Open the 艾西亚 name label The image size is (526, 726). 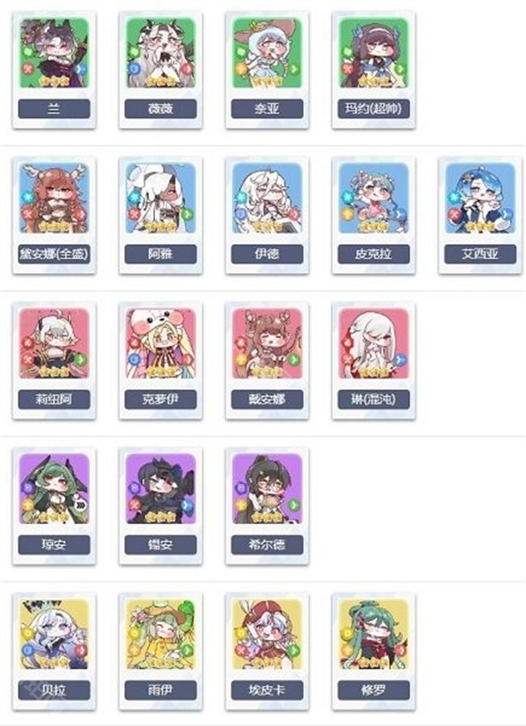point(480,255)
